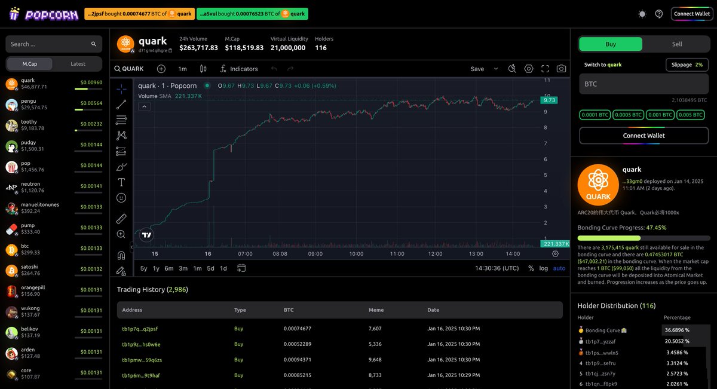The width and height of the screenshot is (717, 389).
Task: Activate the chart zoom in tool
Action: 121,234
